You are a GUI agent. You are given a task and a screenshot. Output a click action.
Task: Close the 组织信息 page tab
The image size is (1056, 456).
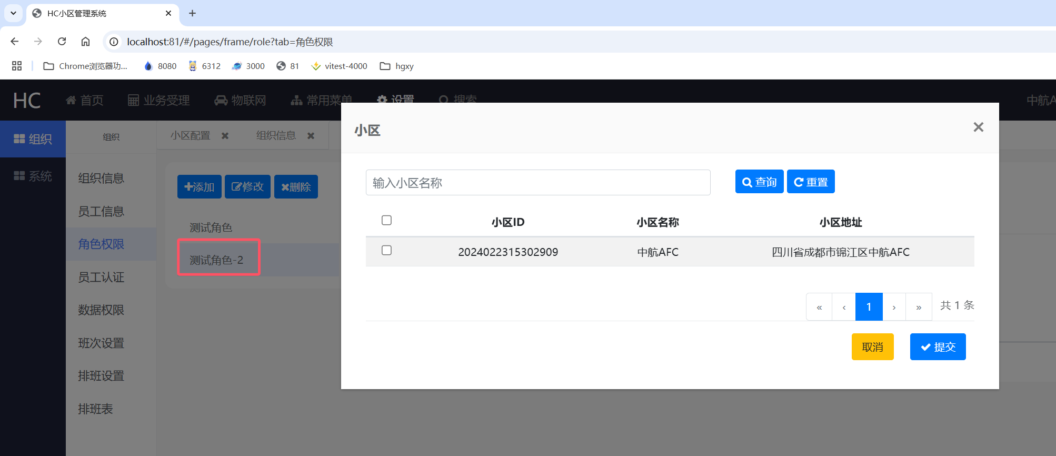point(311,136)
